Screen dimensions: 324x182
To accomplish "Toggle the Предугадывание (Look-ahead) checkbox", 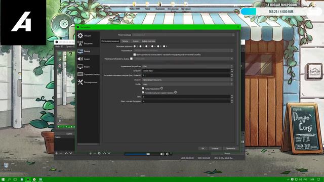I will click(x=143, y=88).
